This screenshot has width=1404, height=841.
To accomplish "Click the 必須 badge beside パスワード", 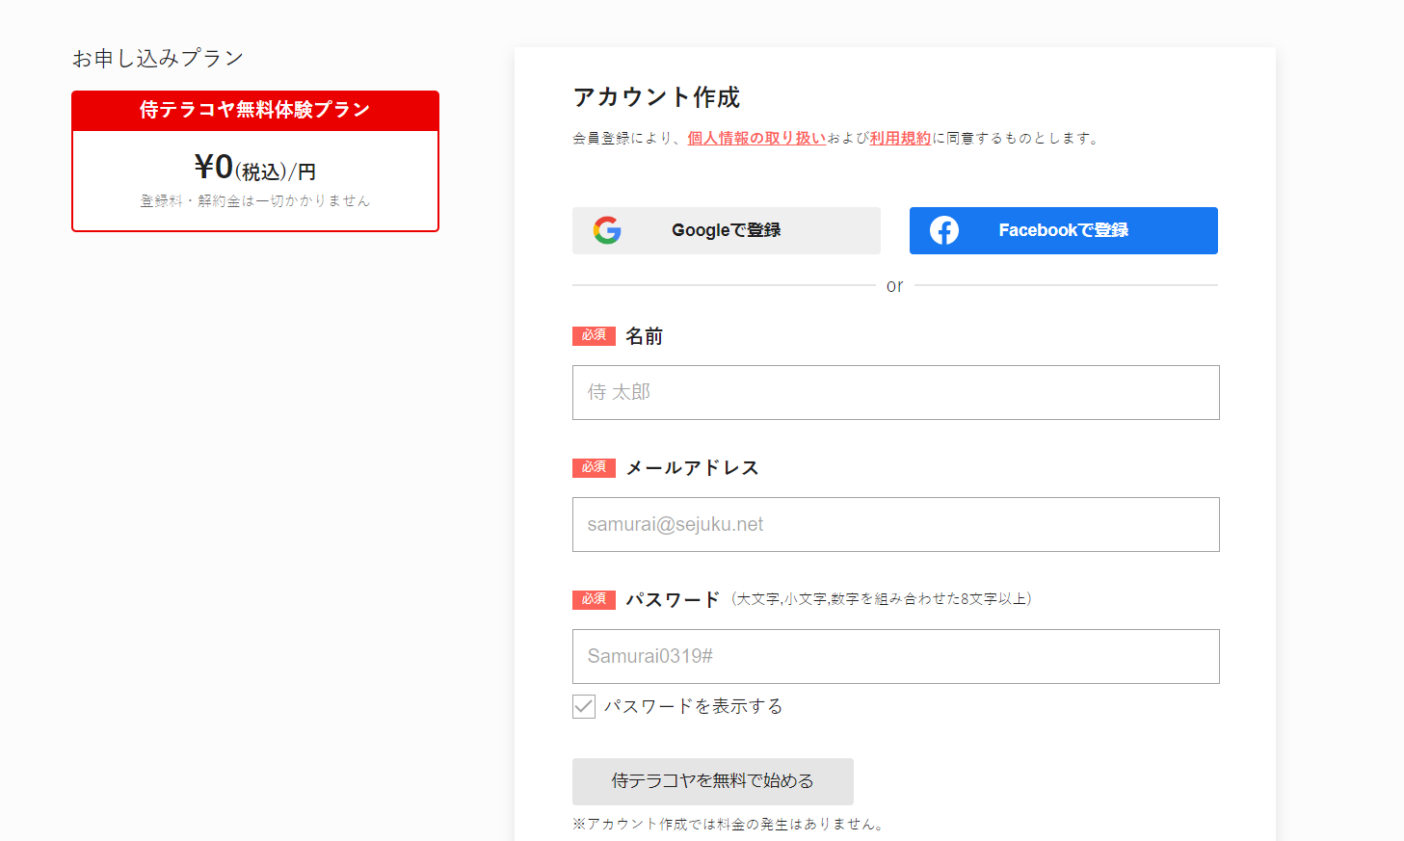I will 594,599.
